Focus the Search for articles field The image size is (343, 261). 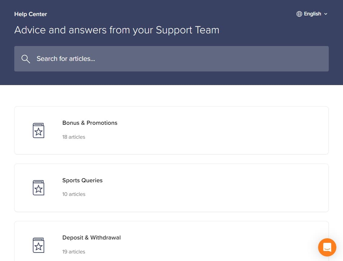point(172,59)
